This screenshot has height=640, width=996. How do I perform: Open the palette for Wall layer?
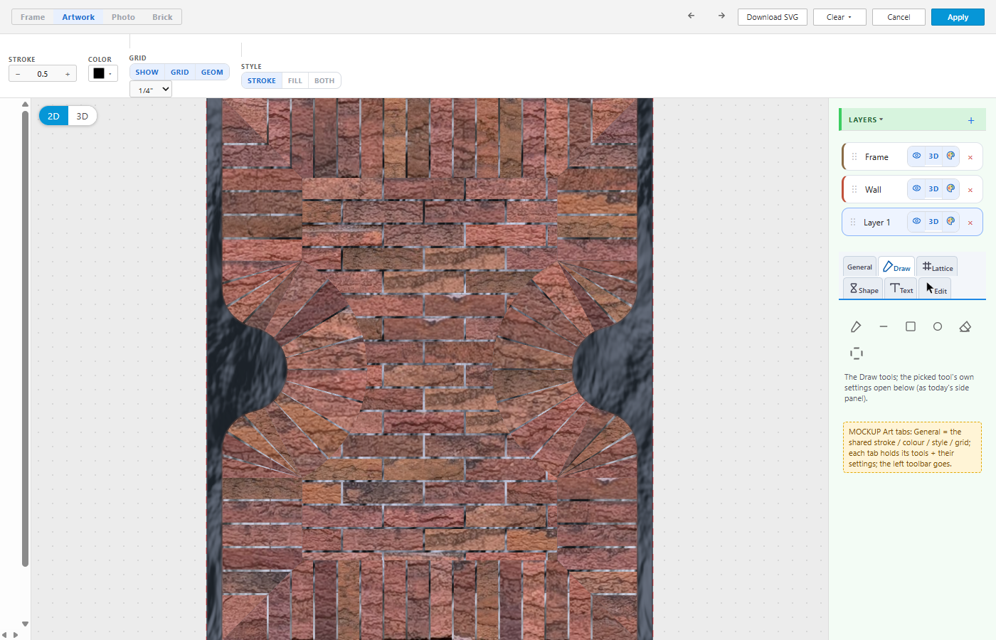950,188
